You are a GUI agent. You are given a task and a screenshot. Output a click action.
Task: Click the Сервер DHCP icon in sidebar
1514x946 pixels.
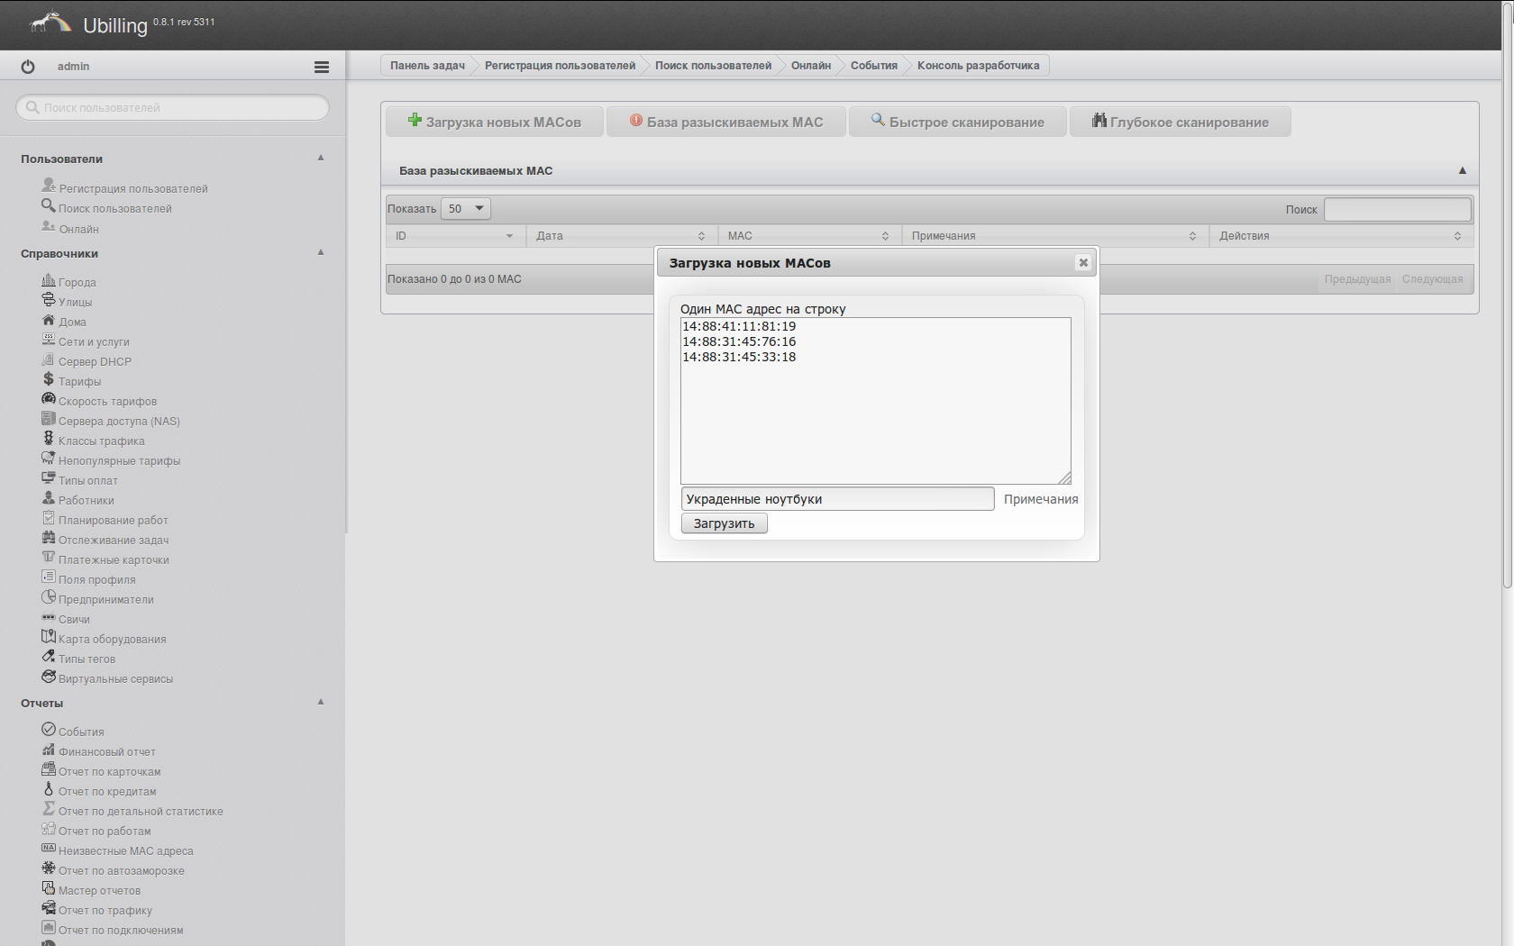point(49,360)
